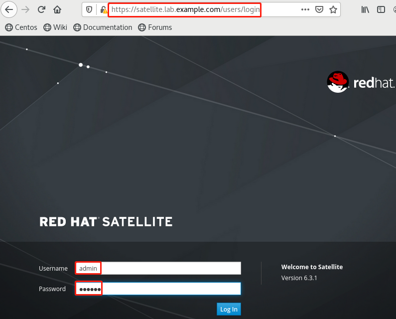
Task: Click the Username label
Action: (53, 269)
